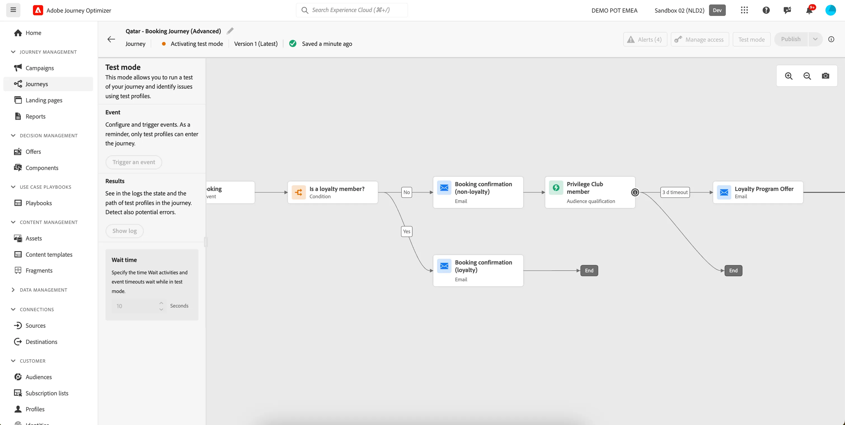Toggle the hamburger navigation menu
Screen dimensions: 845x425
pos(13,10)
